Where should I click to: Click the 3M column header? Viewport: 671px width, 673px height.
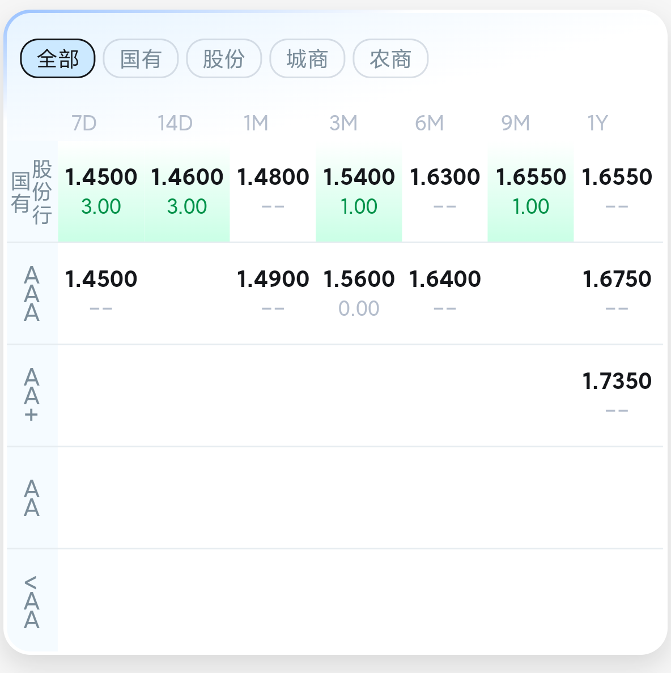tap(343, 123)
